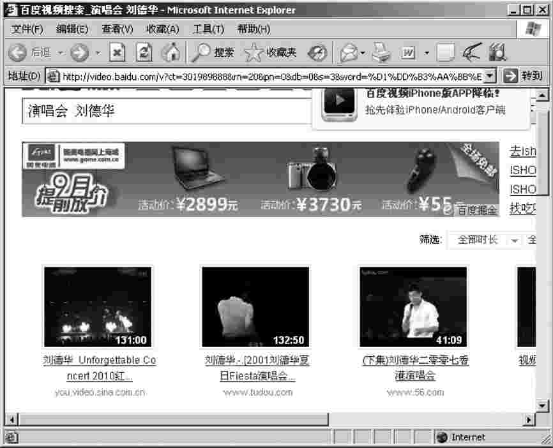Go back with the 后退 button
Viewport: 553px width, 448px height.
pos(30,52)
